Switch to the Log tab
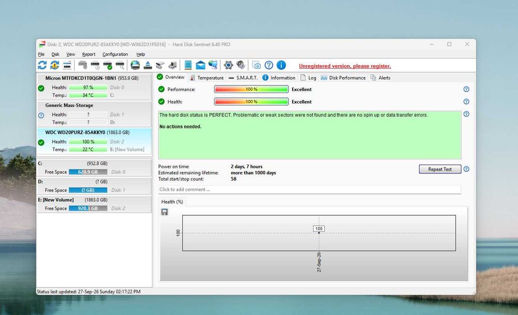 pos(308,78)
